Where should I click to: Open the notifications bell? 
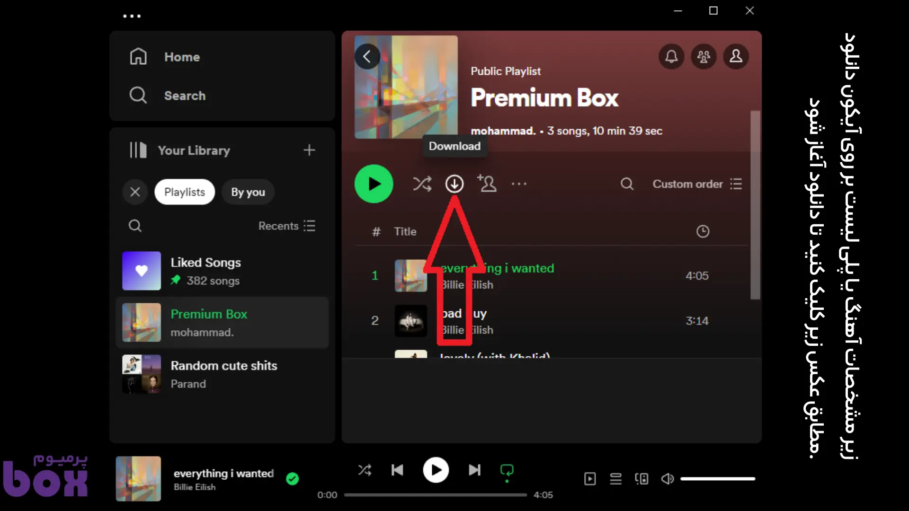click(x=671, y=57)
